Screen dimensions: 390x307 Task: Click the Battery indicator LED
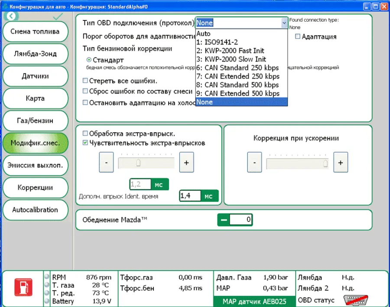(x=47, y=301)
